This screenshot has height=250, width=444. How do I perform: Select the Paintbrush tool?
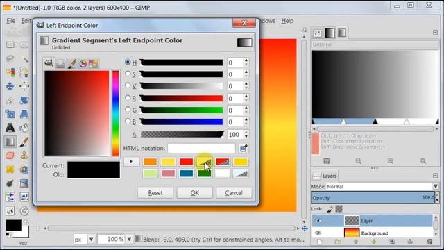24,142
